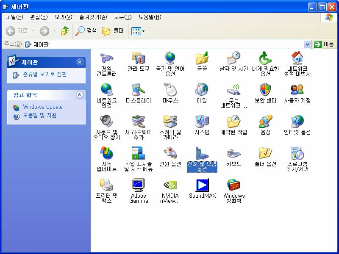Image resolution: width=339 pixels, height=254 pixels.
Task: Click the 주소 address bar field
Action: click(x=165, y=44)
